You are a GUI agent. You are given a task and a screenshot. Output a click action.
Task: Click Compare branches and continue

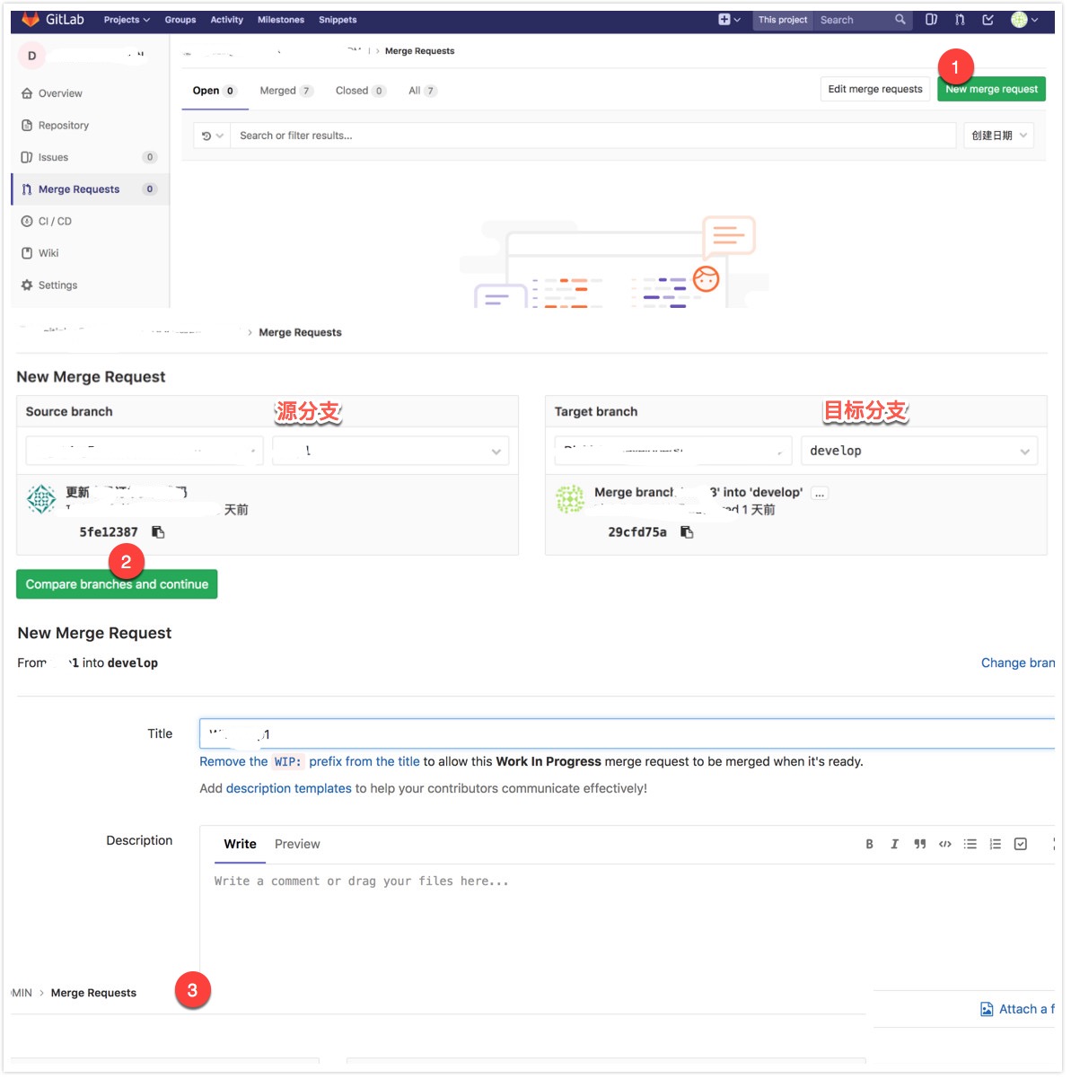117,584
